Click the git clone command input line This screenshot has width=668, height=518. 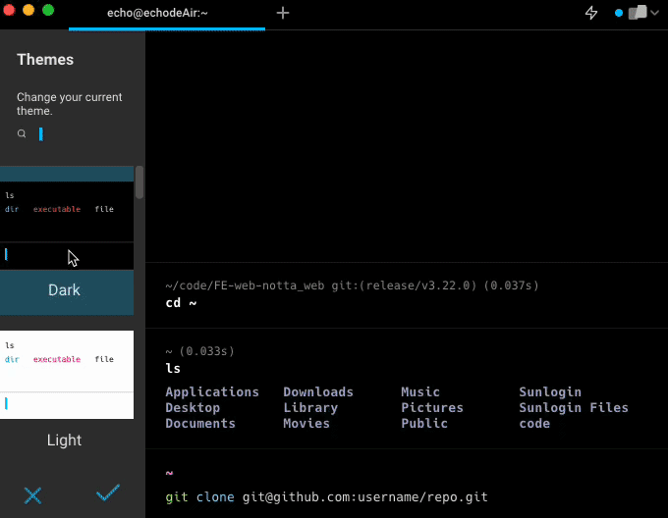pyautogui.click(x=326, y=496)
